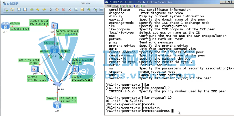Click the '202.1.12.1/24' address label

pos(67,34)
